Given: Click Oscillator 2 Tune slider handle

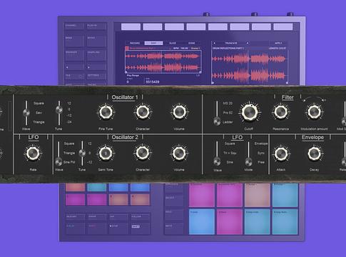Looking at the screenshot, I should pos(82,153).
